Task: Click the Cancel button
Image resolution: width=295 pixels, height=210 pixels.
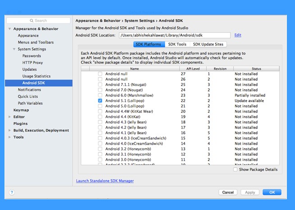Action: click(x=228, y=192)
